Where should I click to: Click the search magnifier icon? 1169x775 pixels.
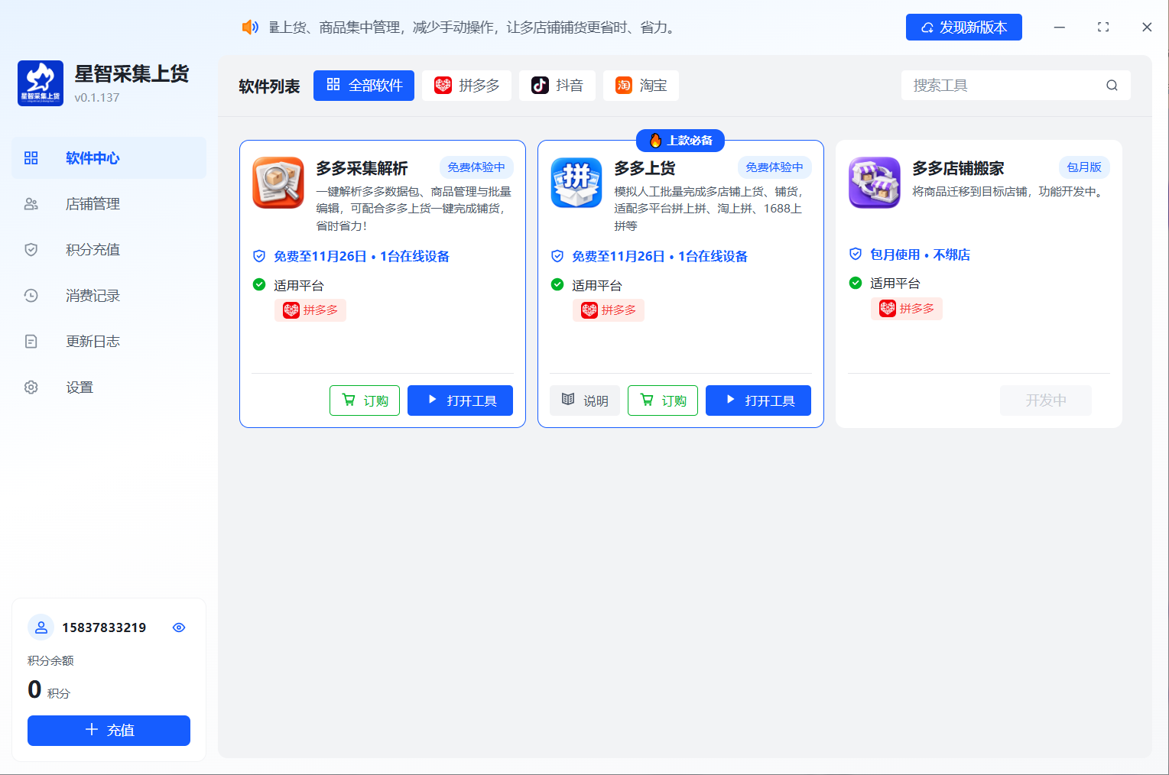1112,86
